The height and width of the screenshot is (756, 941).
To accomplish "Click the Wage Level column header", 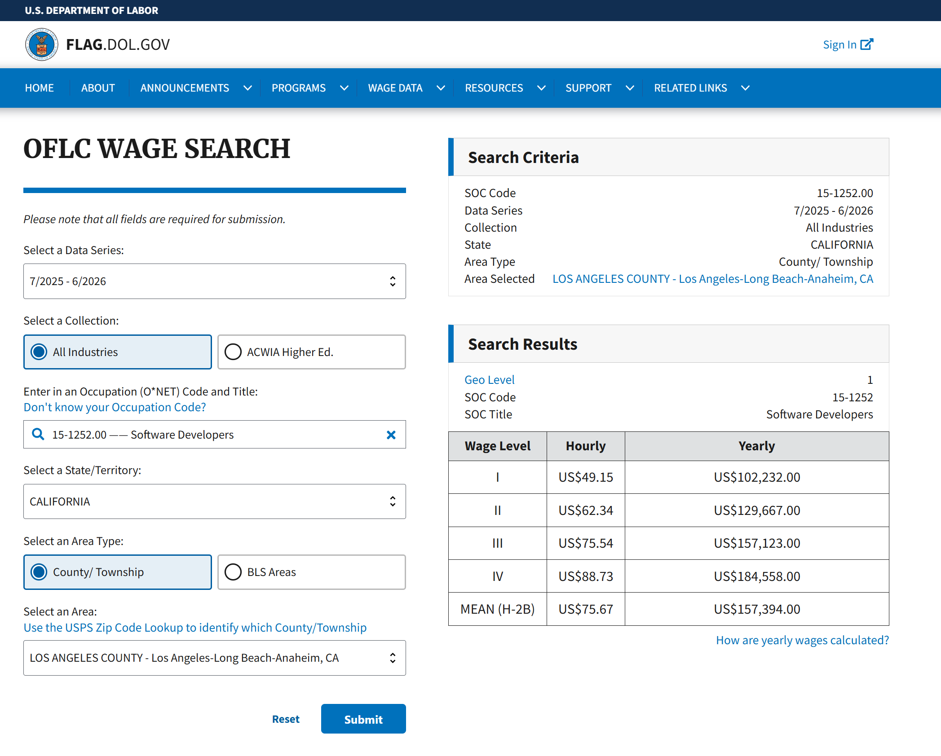I will [498, 446].
